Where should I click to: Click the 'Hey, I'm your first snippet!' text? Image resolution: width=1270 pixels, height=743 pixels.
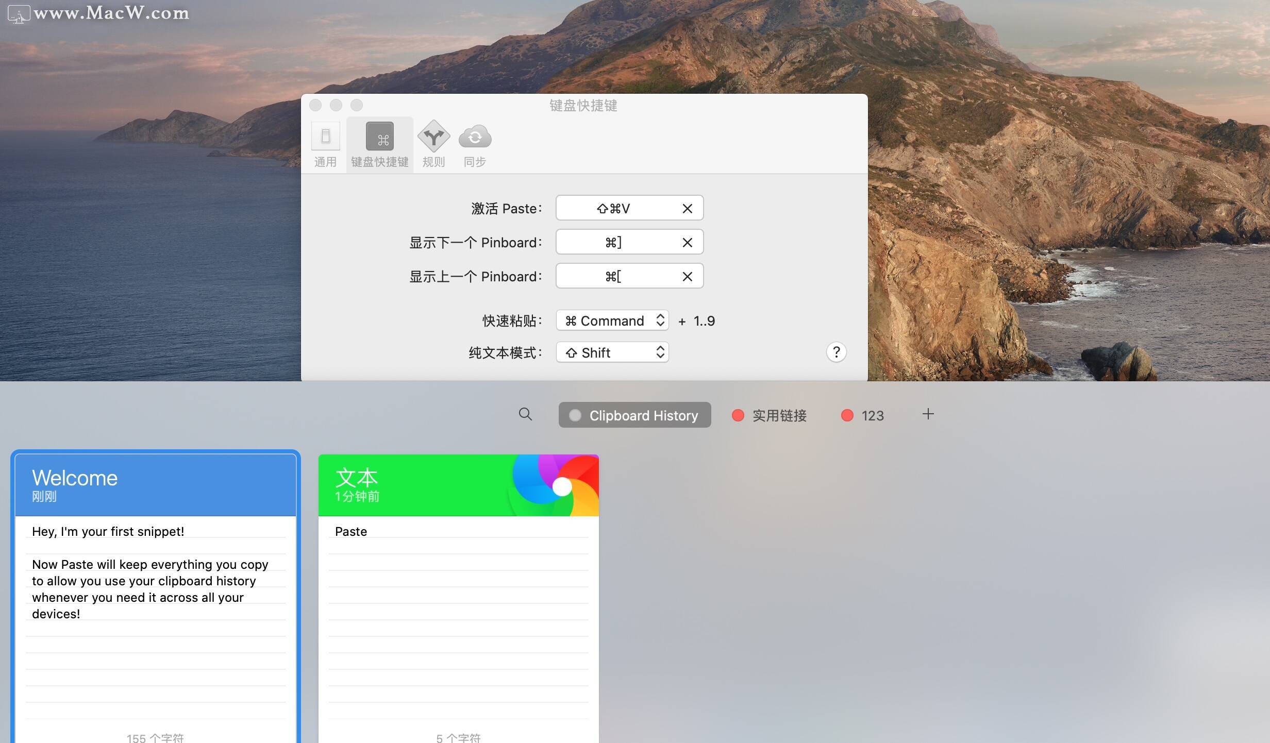108,531
